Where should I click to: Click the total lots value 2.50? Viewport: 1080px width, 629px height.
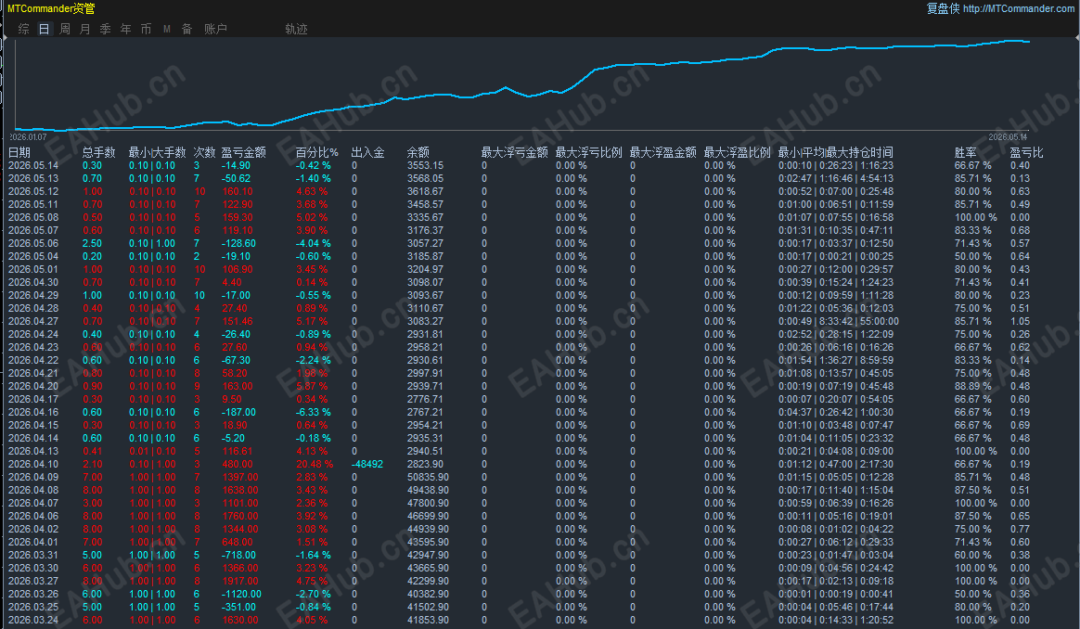click(x=92, y=243)
